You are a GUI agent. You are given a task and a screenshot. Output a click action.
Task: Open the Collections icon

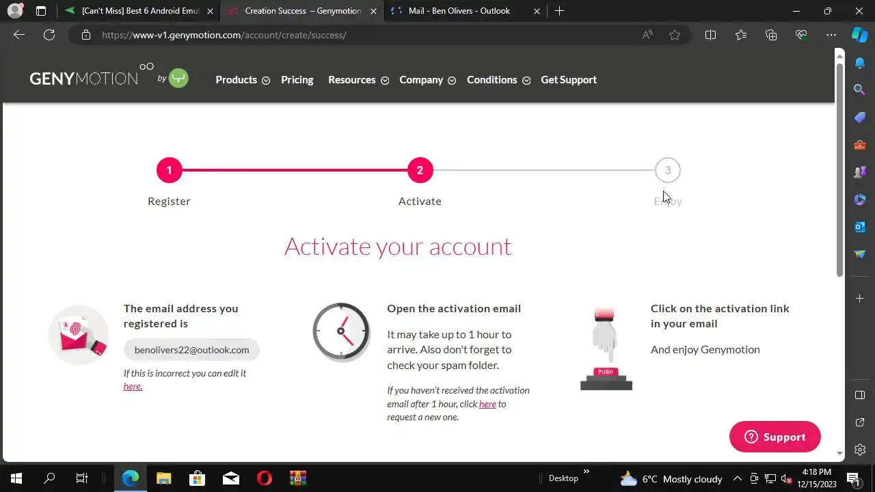[x=771, y=35]
